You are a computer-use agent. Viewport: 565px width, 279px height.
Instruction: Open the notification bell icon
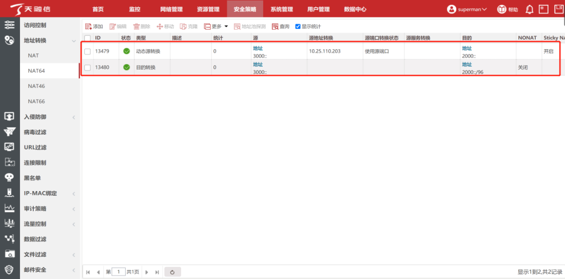coord(530,9)
